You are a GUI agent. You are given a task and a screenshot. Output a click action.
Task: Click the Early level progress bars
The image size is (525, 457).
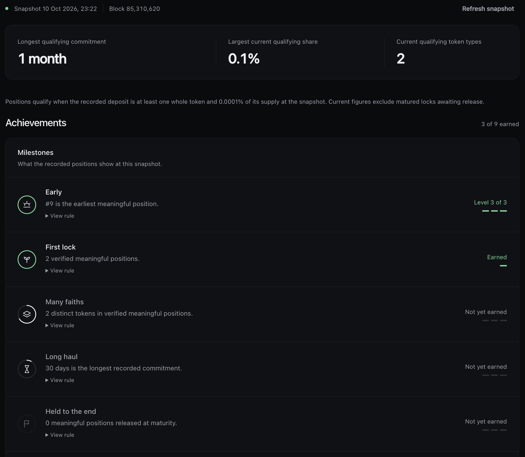(x=494, y=211)
